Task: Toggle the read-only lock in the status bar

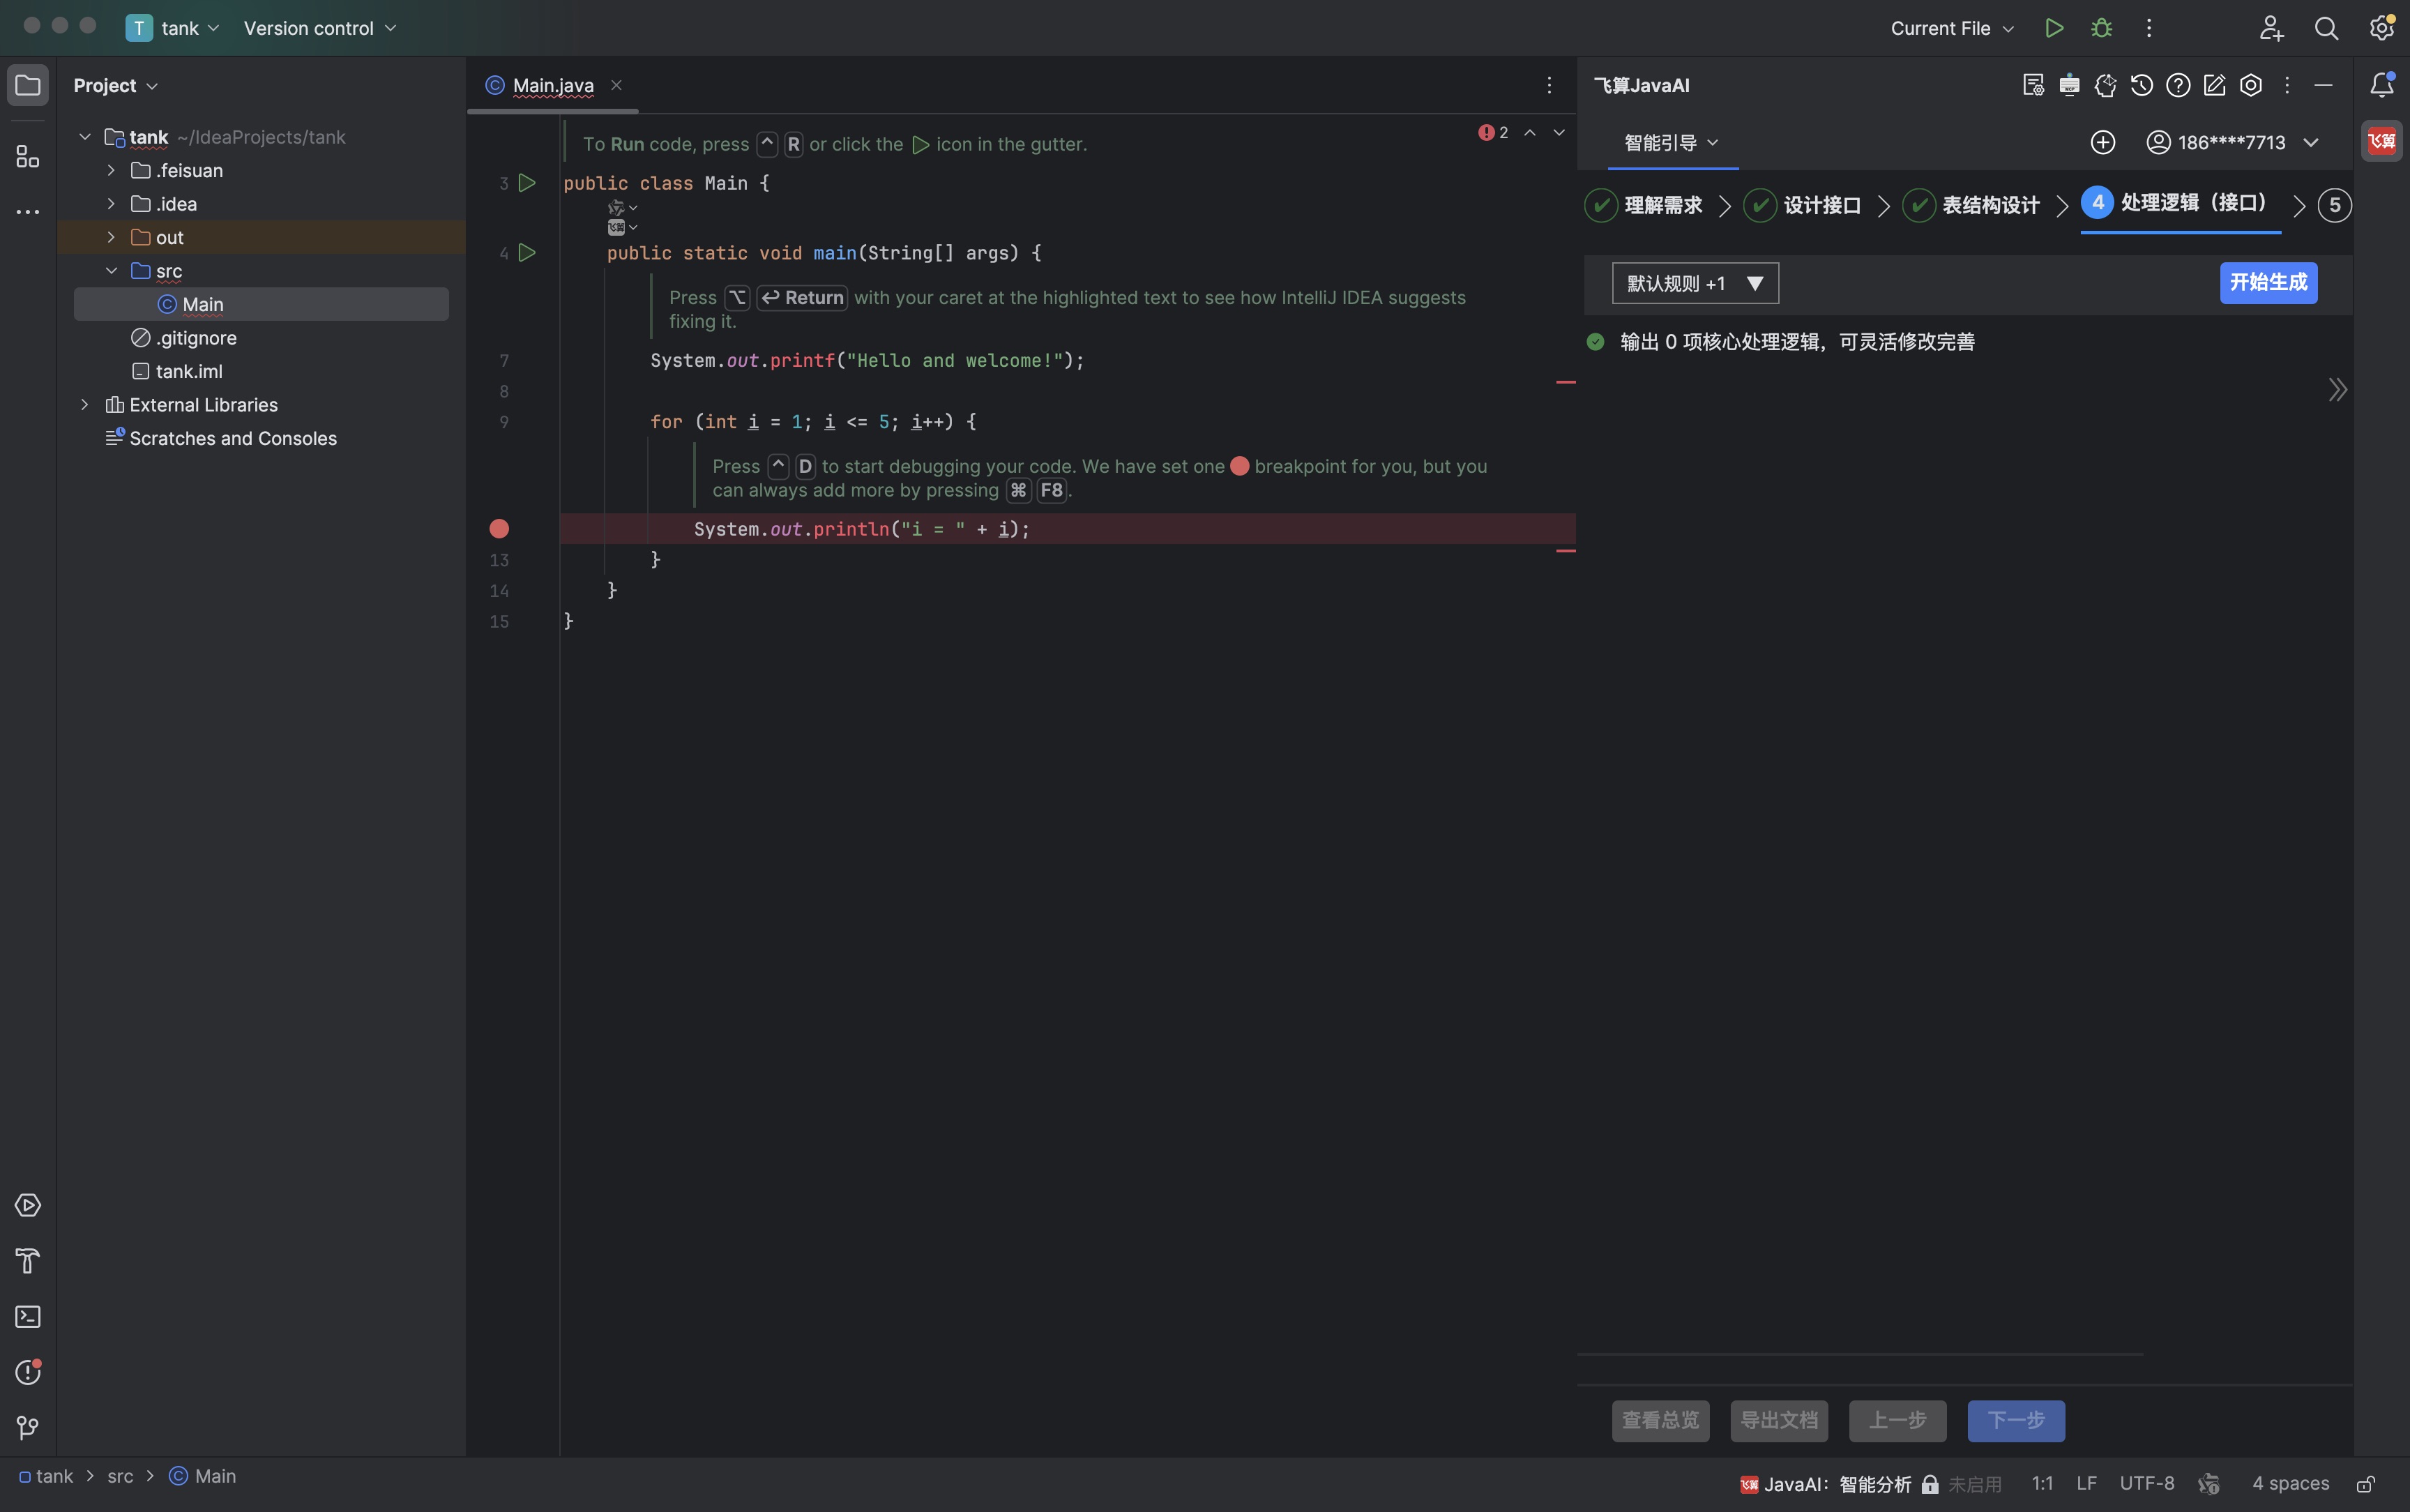Action: pyautogui.click(x=2365, y=1483)
